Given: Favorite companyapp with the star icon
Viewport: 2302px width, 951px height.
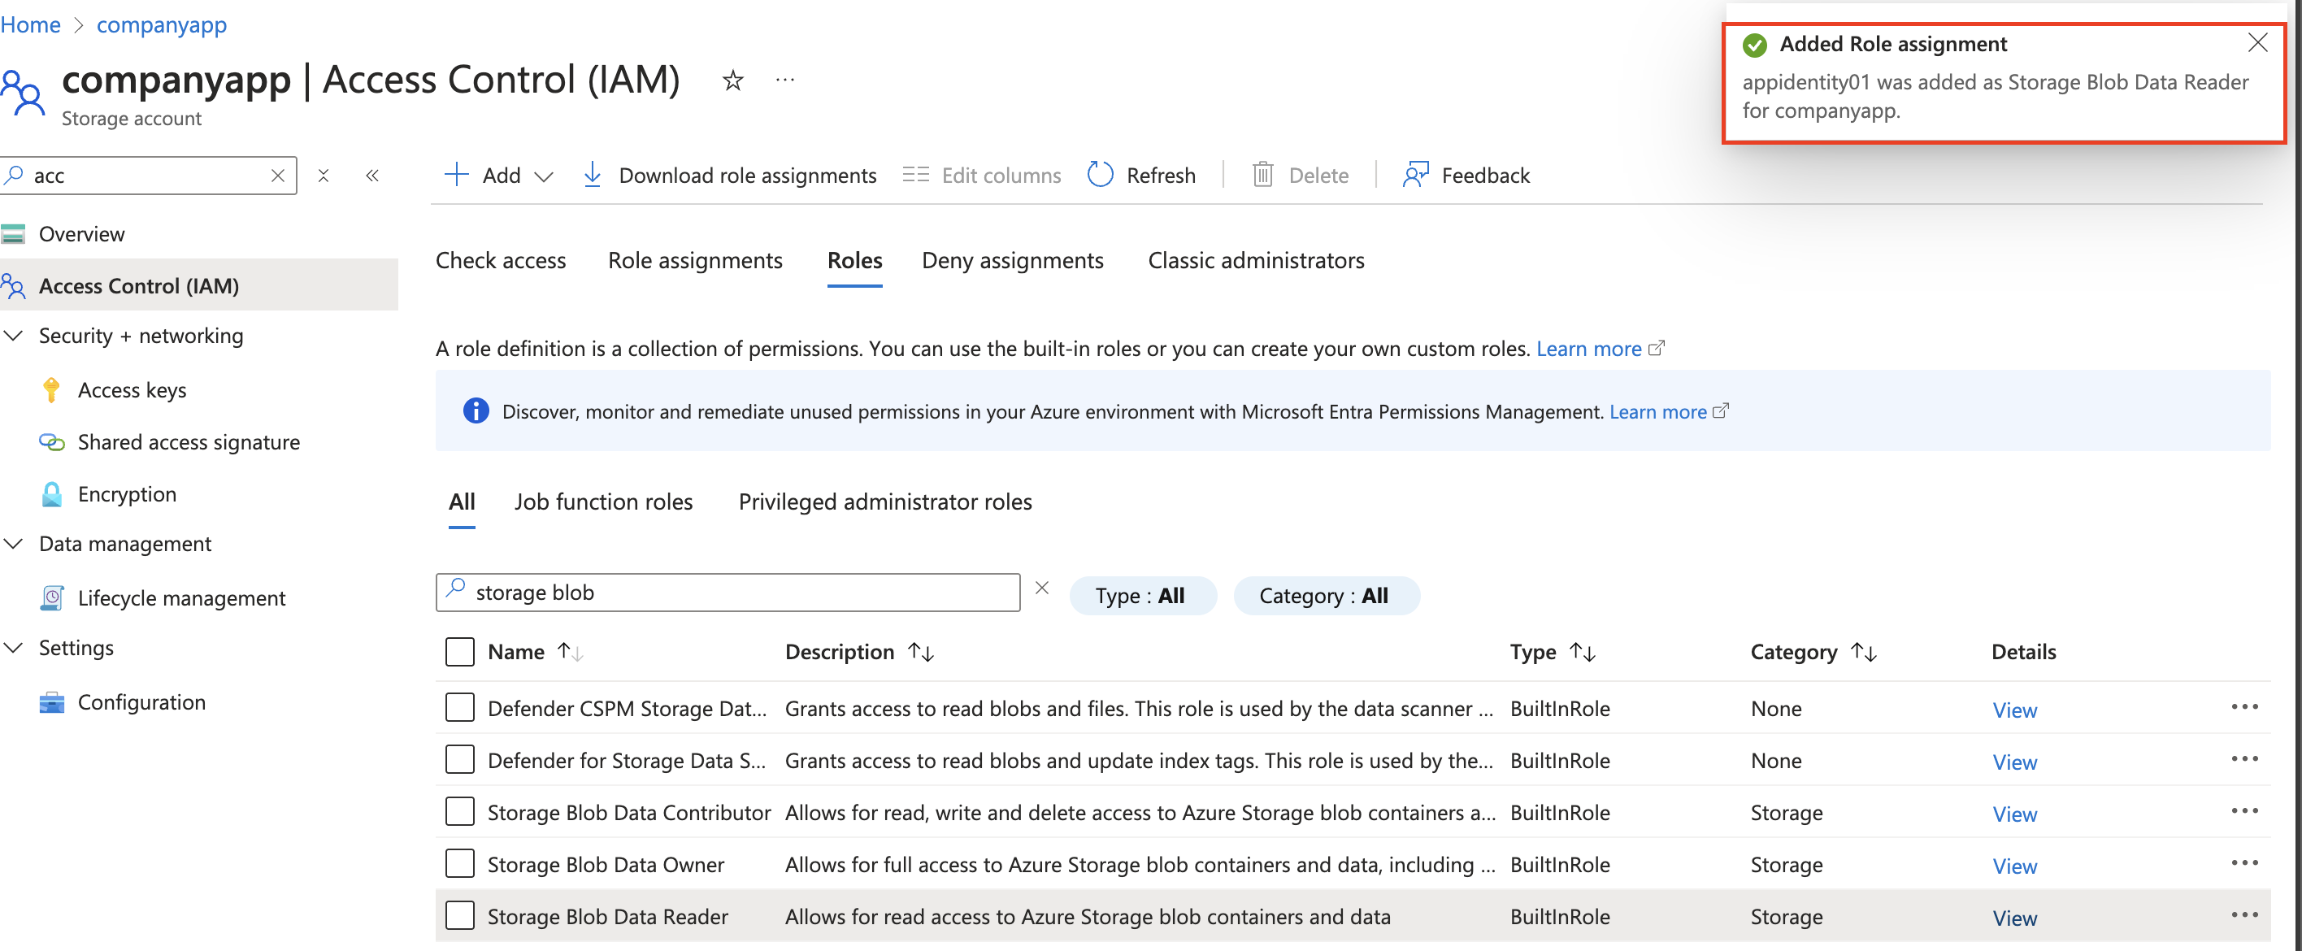Looking at the screenshot, I should click(x=732, y=80).
